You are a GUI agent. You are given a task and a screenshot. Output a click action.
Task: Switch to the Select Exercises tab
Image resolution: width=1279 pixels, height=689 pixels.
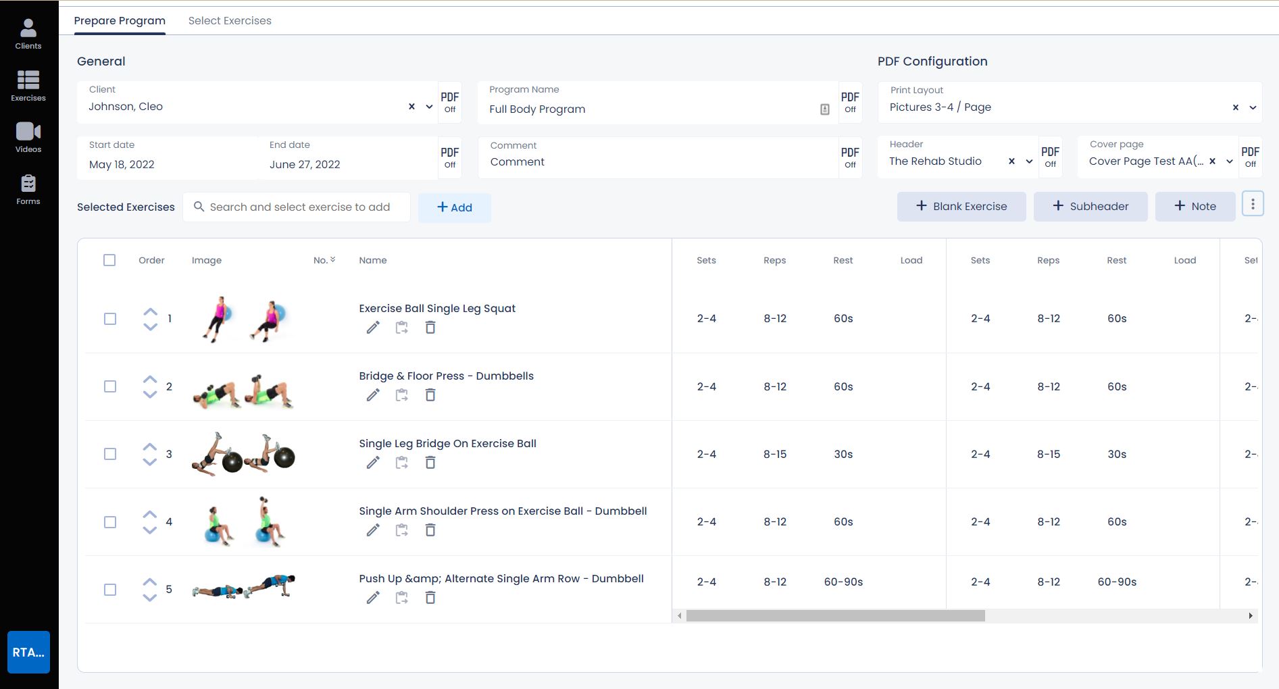click(x=230, y=21)
